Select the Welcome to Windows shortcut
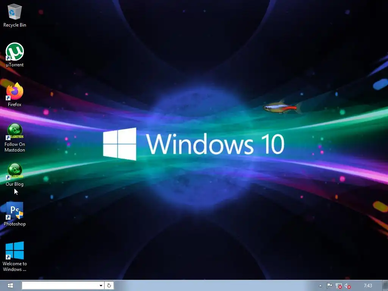The image size is (388, 291). (x=15, y=257)
